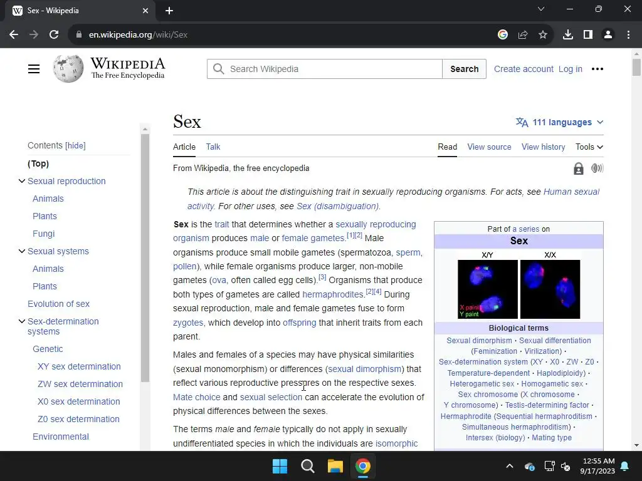The width and height of the screenshot is (642, 481).
Task: Open the zygotes link
Action: pos(187,323)
